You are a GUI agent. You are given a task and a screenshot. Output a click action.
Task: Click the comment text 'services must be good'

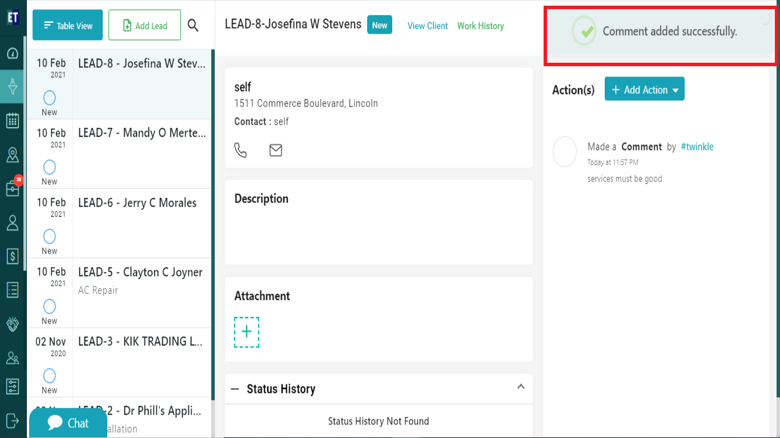pos(625,179)
